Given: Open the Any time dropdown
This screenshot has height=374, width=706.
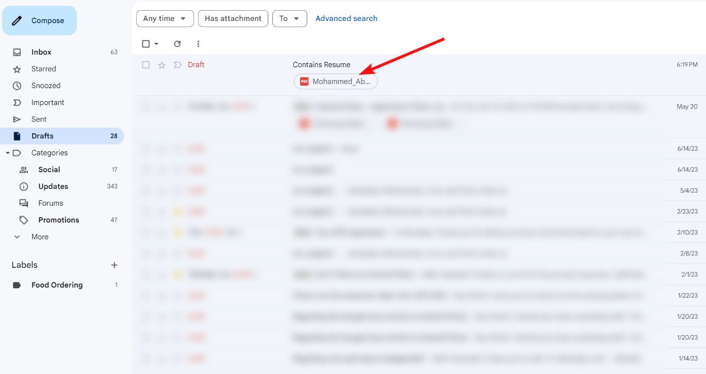Looking at the screenshot, I should pyautogui.click(x=164, y=19).
